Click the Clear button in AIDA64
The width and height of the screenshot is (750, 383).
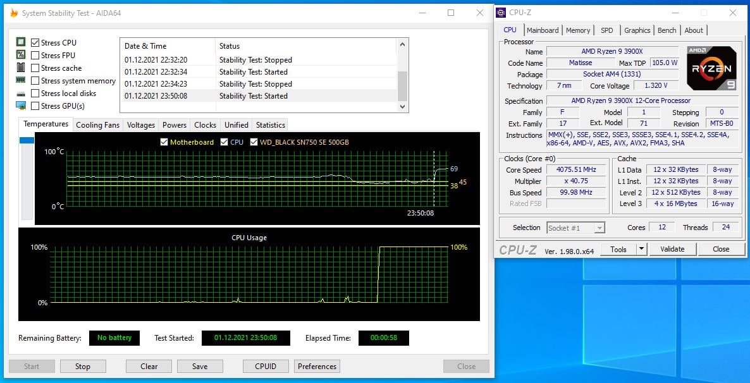tap(149, 367)
